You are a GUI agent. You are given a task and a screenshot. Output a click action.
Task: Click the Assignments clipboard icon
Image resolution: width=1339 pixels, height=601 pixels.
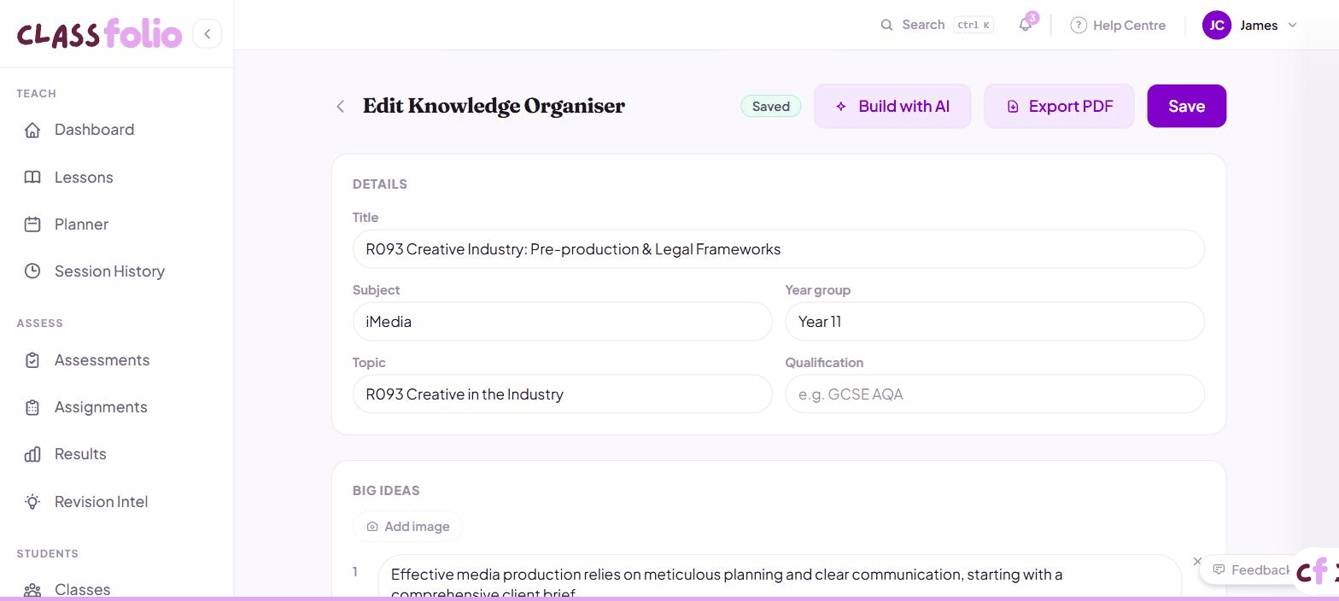tap(32, 407)
